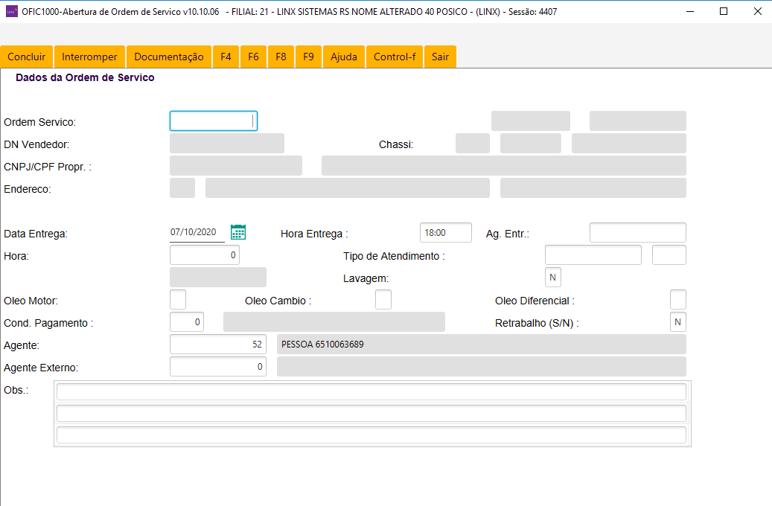
Task: Open Ajuda help
Action: pos(344,57)
